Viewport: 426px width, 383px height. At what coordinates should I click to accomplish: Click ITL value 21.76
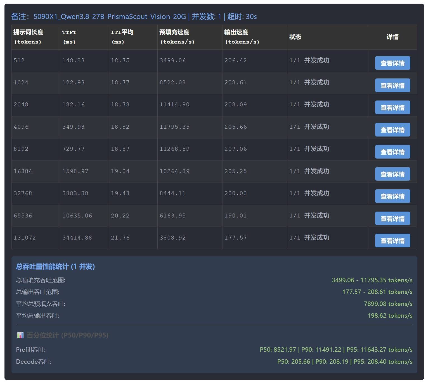click(120, 238)
